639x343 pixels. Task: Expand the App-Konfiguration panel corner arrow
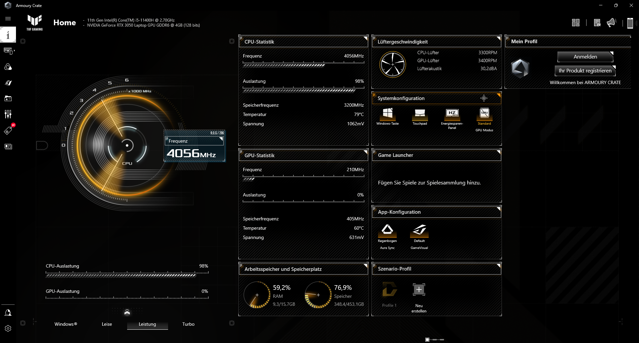coord(498,209)
